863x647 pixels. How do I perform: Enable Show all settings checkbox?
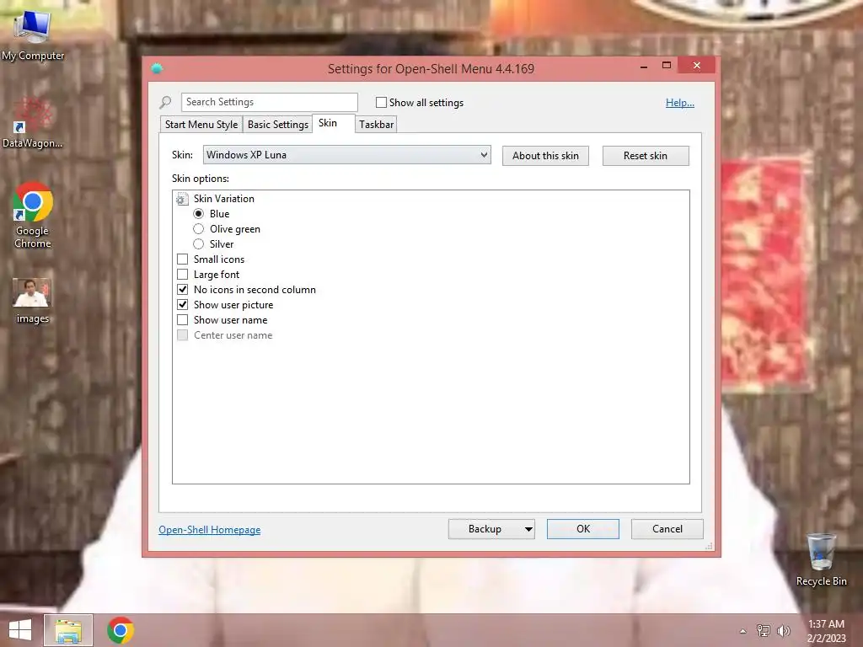click(381, 102)
